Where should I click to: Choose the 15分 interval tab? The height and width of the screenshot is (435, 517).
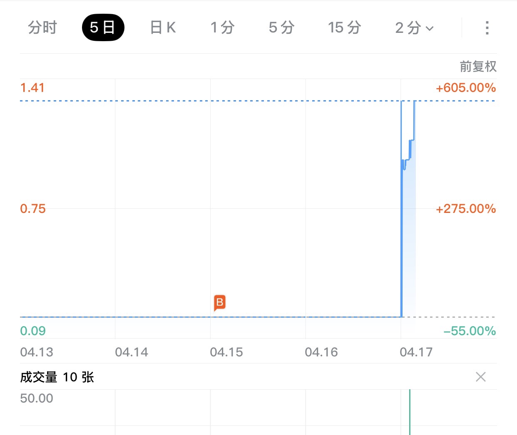coord(344,28)
